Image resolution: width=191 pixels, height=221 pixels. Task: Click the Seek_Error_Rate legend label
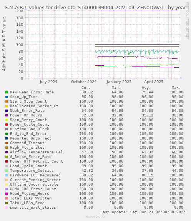[x=27, y=111]
